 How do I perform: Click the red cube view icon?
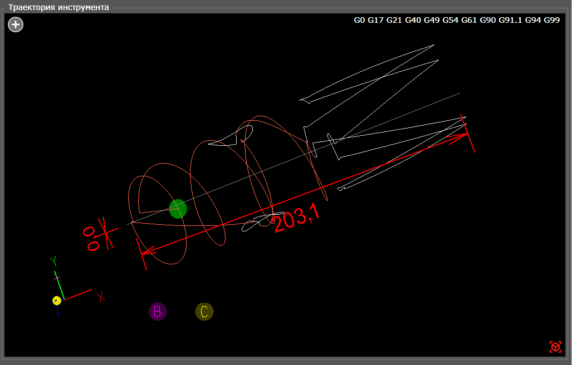pos(555,347)
